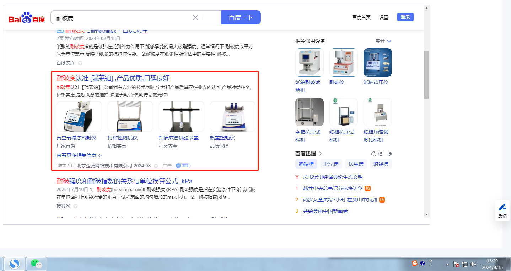This screenshot has width=511, height=271.
Task: Click the 真空衰减法密封仪 product link
Action: [x=76, y=138]
